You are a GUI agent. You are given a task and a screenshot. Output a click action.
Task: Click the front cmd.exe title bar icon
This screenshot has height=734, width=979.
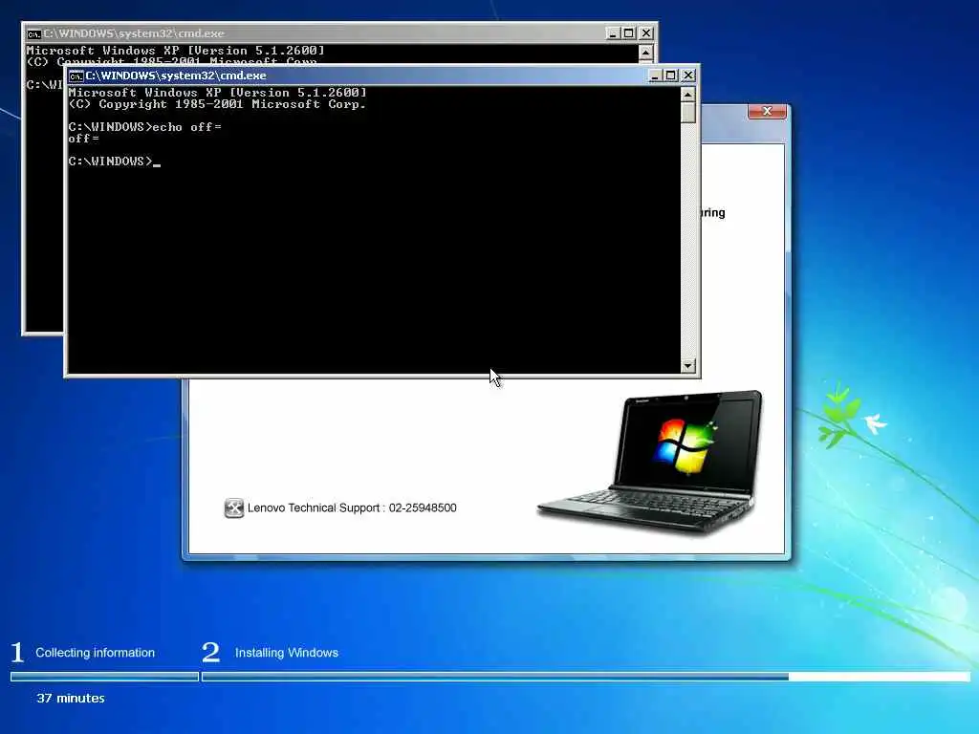tap(76, 76)
